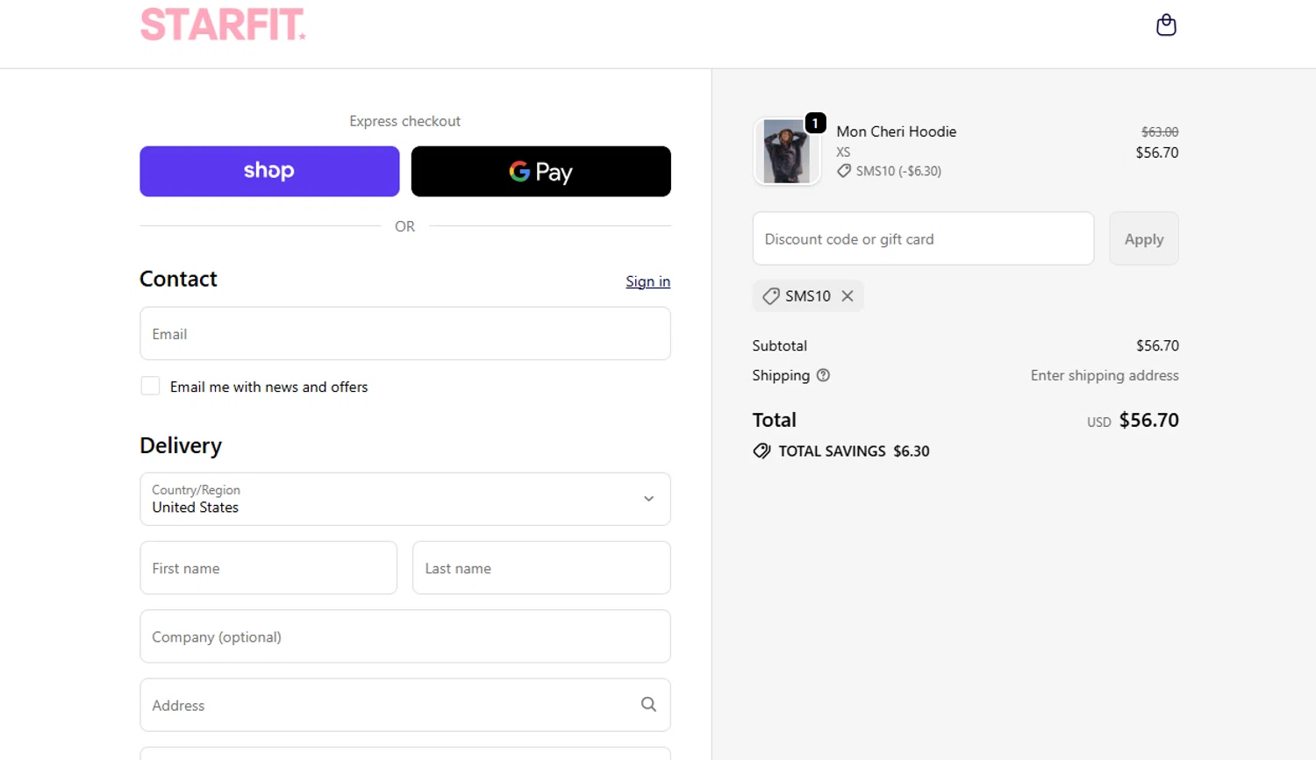
Task: Focus the Discount code or gift card field
Action: tap(923, 238)
